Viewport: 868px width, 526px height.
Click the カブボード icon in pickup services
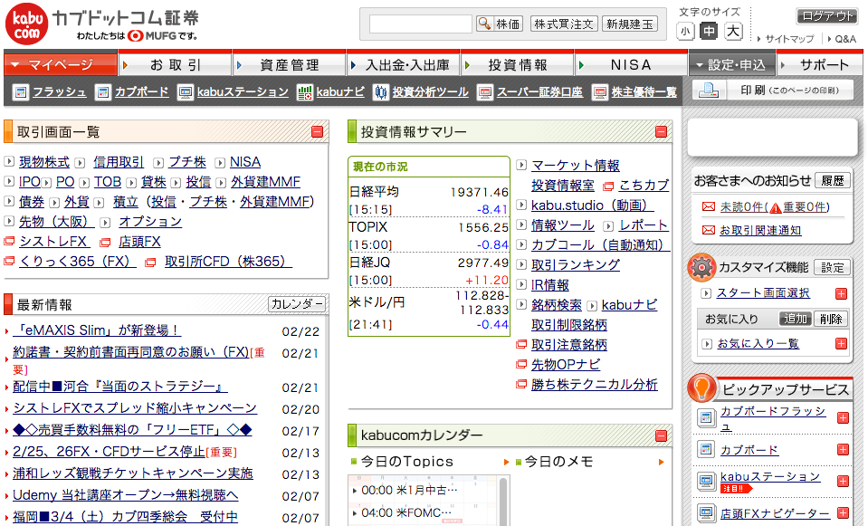coord(706,450)
